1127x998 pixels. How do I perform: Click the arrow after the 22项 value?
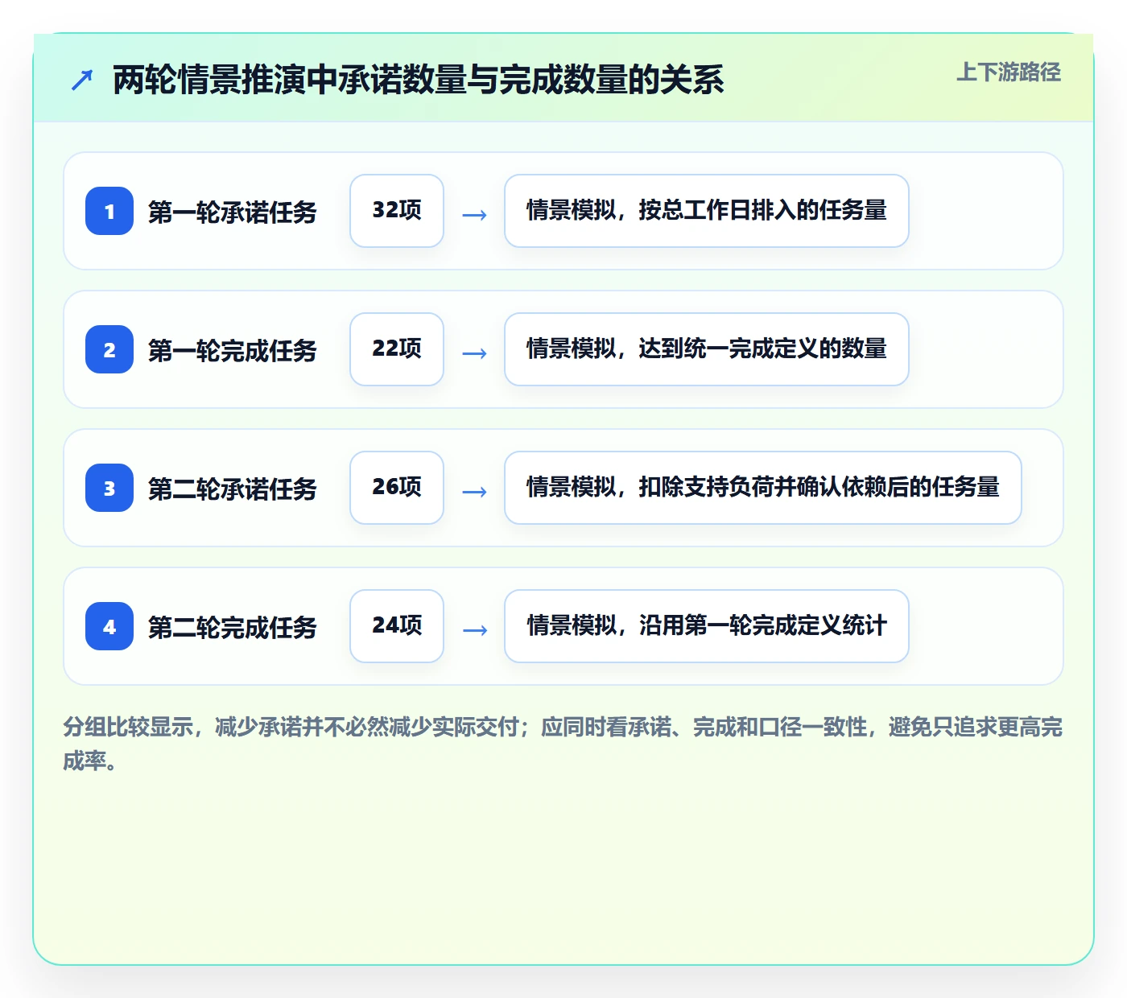click(475, 353)
